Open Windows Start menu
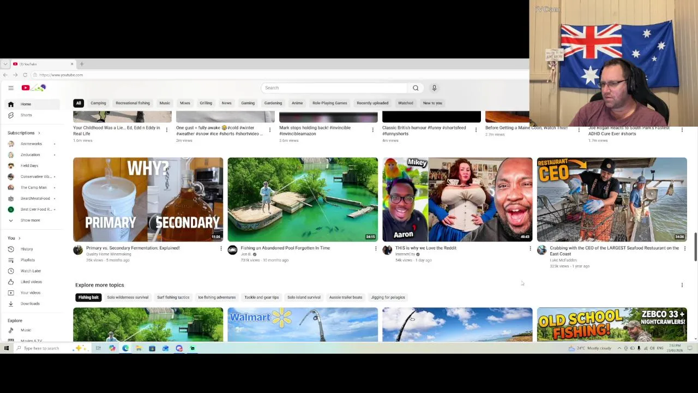Viewport: 698px width, 393px height. click(x=6, y=348)
